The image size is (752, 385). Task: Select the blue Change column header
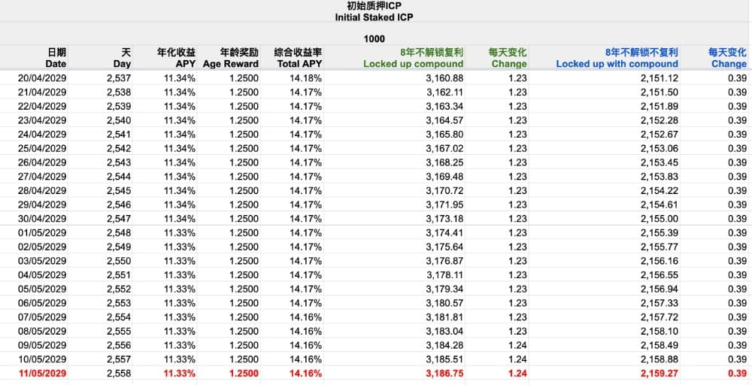click(727, 58)
